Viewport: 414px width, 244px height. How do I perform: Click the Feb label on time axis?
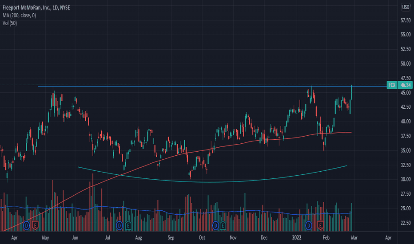(326, 238)
